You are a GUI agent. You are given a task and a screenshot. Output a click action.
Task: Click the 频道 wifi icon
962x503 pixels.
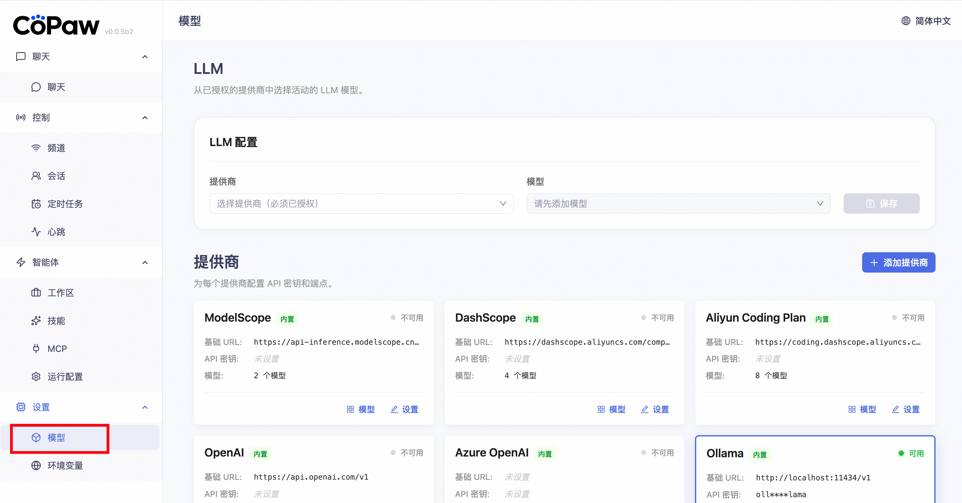36,148
